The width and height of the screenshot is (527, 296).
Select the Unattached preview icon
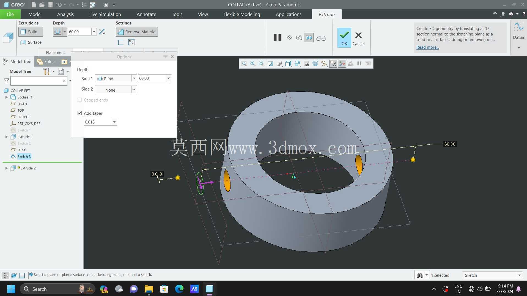click(x=299, y=38)
